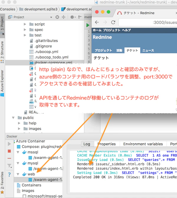This screenshot has height=198, width=177.
Task: Select /swarm-agent container under mssql
Action: pos(45,158)
